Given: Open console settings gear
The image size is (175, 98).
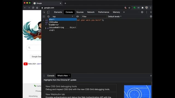Looking at the screenshot, I should tap(151, 16).
